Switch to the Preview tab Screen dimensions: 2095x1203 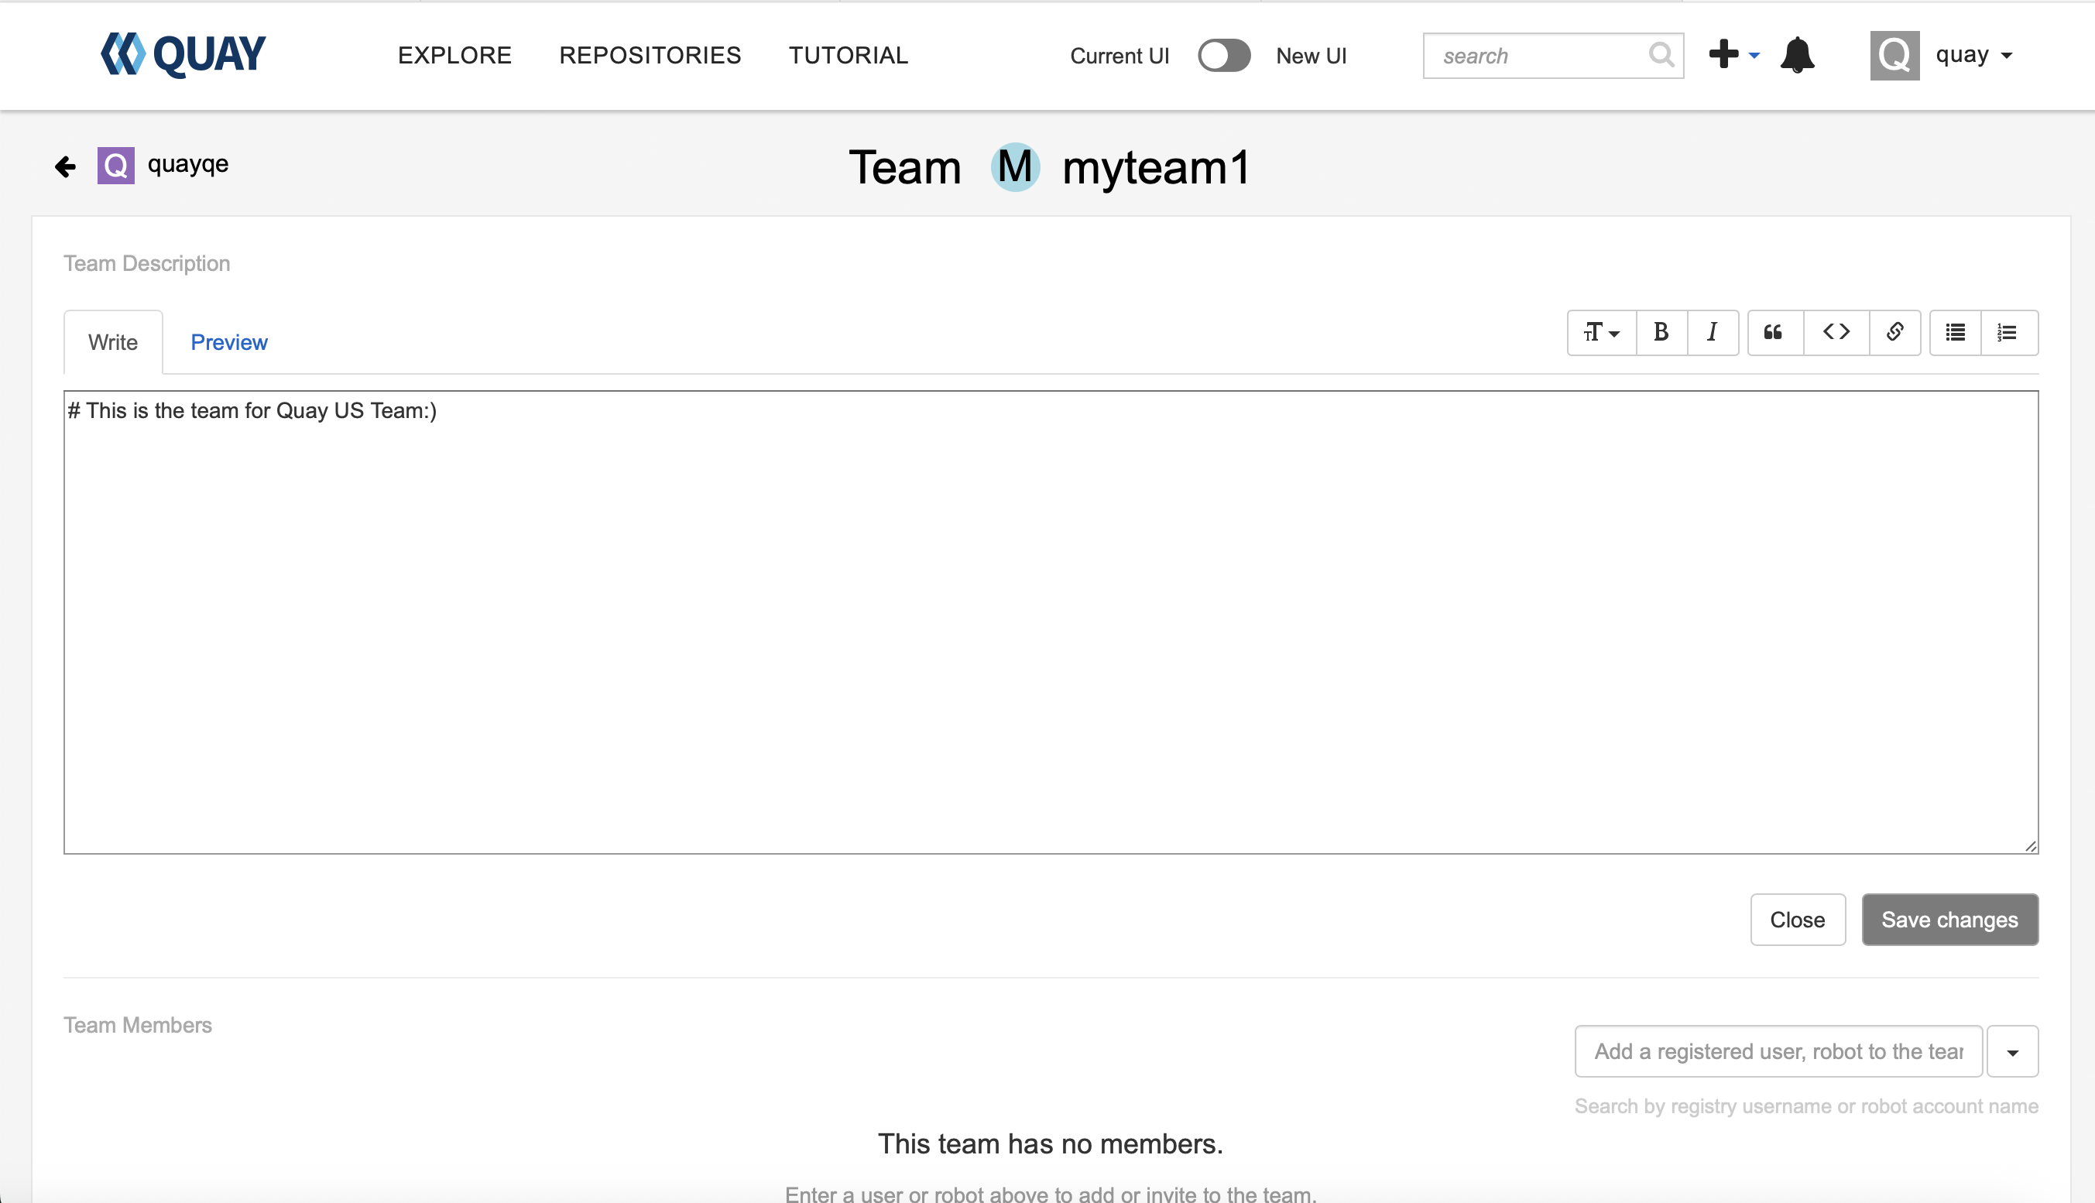coord(229,342)
